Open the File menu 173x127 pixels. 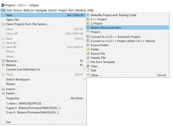(3, 10)
